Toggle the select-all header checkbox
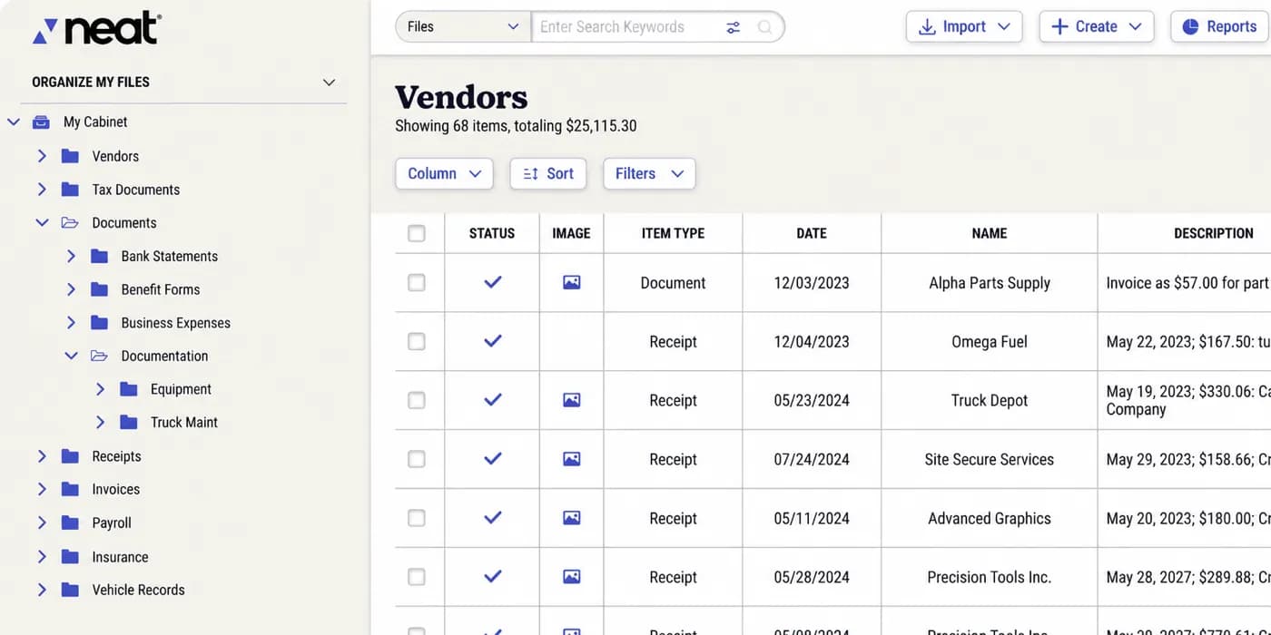 tap(417, 233)
